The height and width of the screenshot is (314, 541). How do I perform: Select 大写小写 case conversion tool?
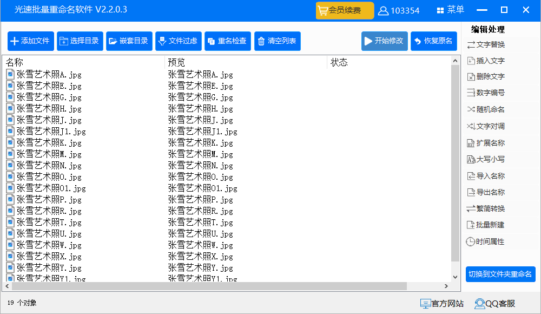click(486, 159)
